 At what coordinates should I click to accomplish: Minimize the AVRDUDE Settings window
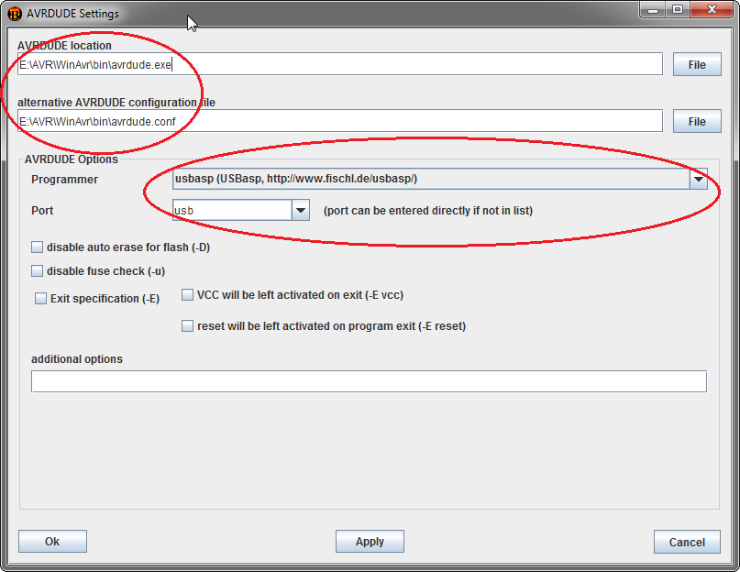click(x=653, y=9)
